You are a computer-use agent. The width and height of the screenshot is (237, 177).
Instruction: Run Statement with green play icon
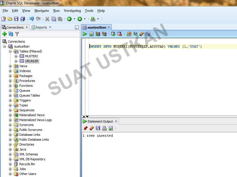coord(85,34)
